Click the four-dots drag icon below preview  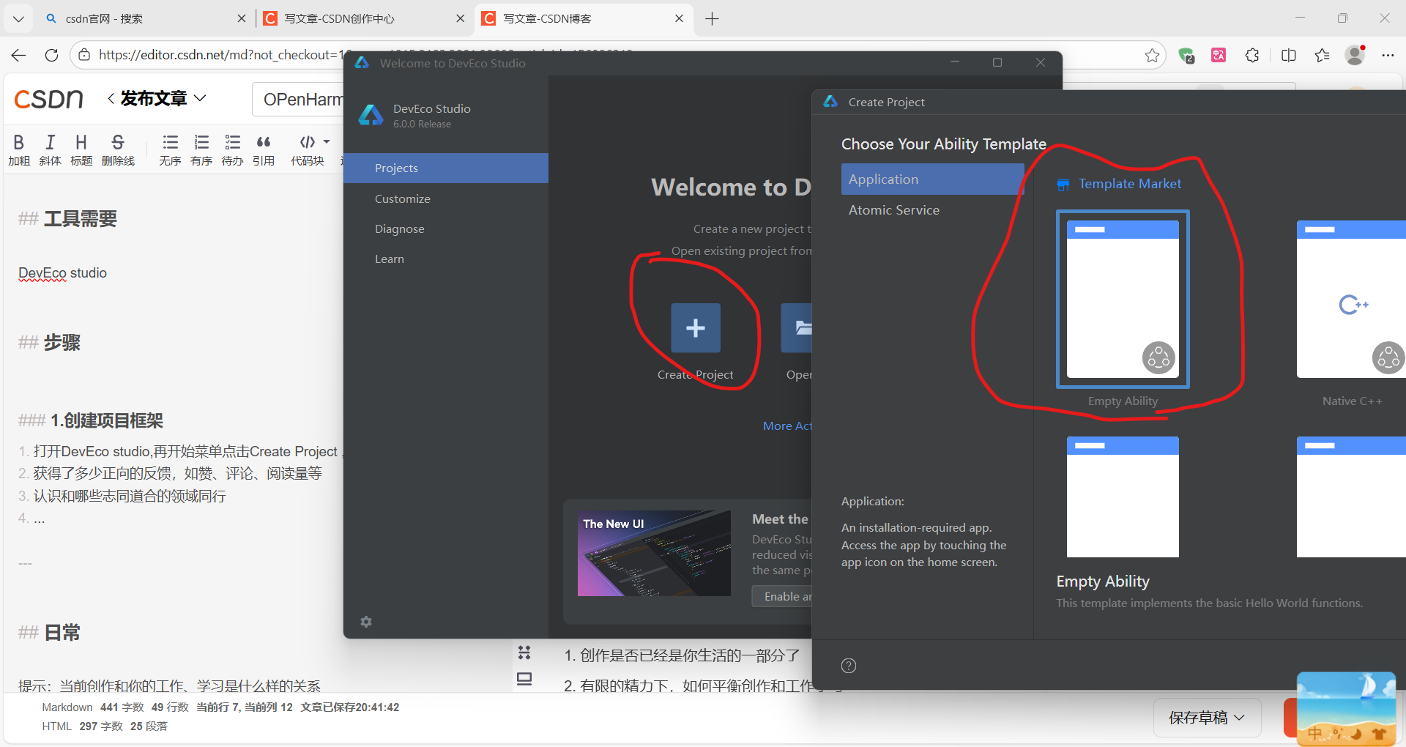point(524,653)
